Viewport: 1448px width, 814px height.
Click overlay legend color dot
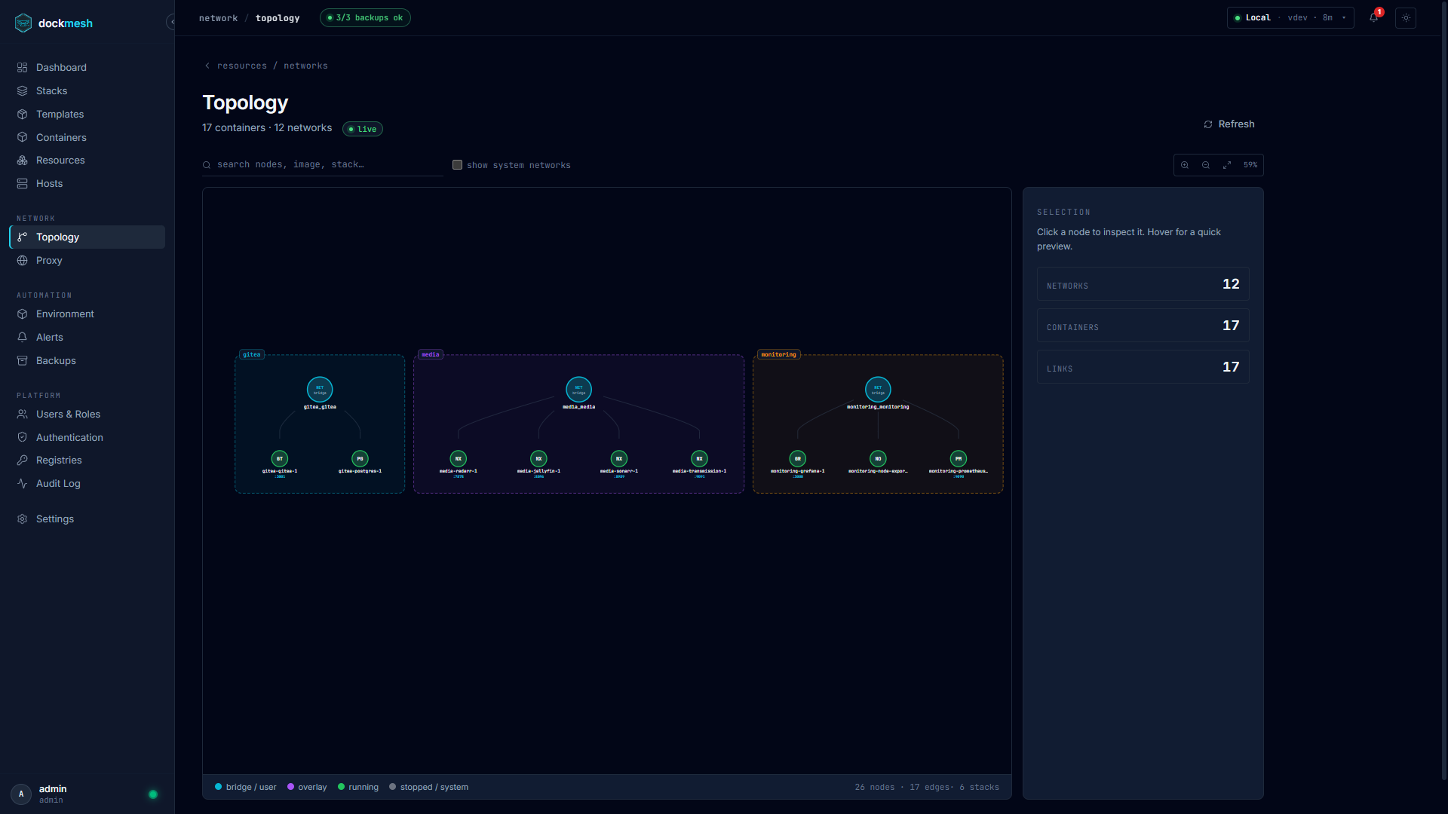click(290, 787)
